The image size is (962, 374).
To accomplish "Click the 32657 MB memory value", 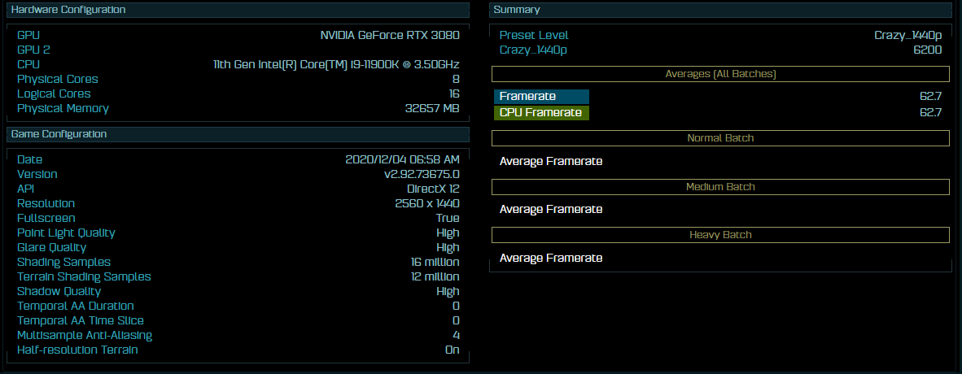I will coord(432,109).
